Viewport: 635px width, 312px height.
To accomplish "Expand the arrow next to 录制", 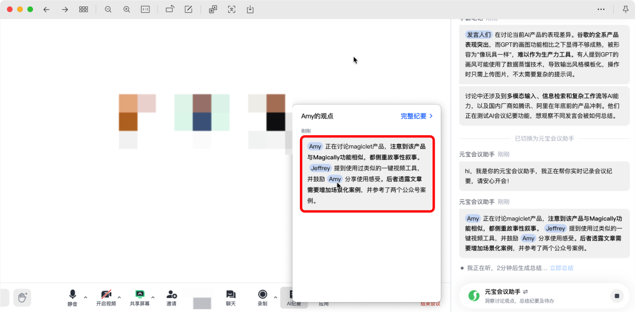I will (276, 297).
